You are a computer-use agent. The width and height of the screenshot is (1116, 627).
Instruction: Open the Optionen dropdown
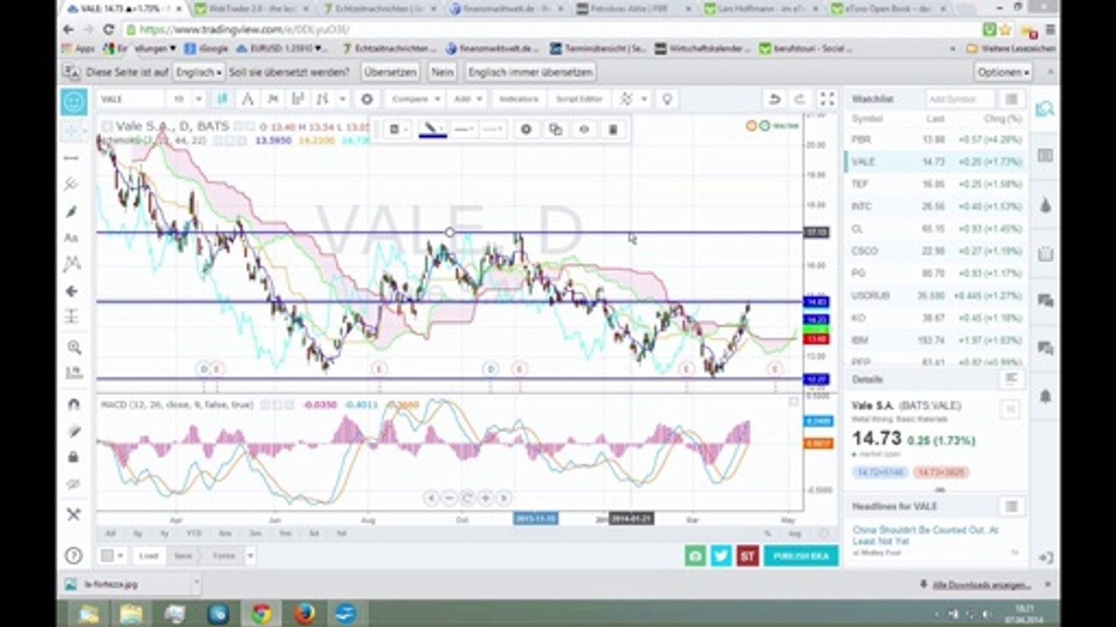pyautogui.click(x=1003, y=72)
